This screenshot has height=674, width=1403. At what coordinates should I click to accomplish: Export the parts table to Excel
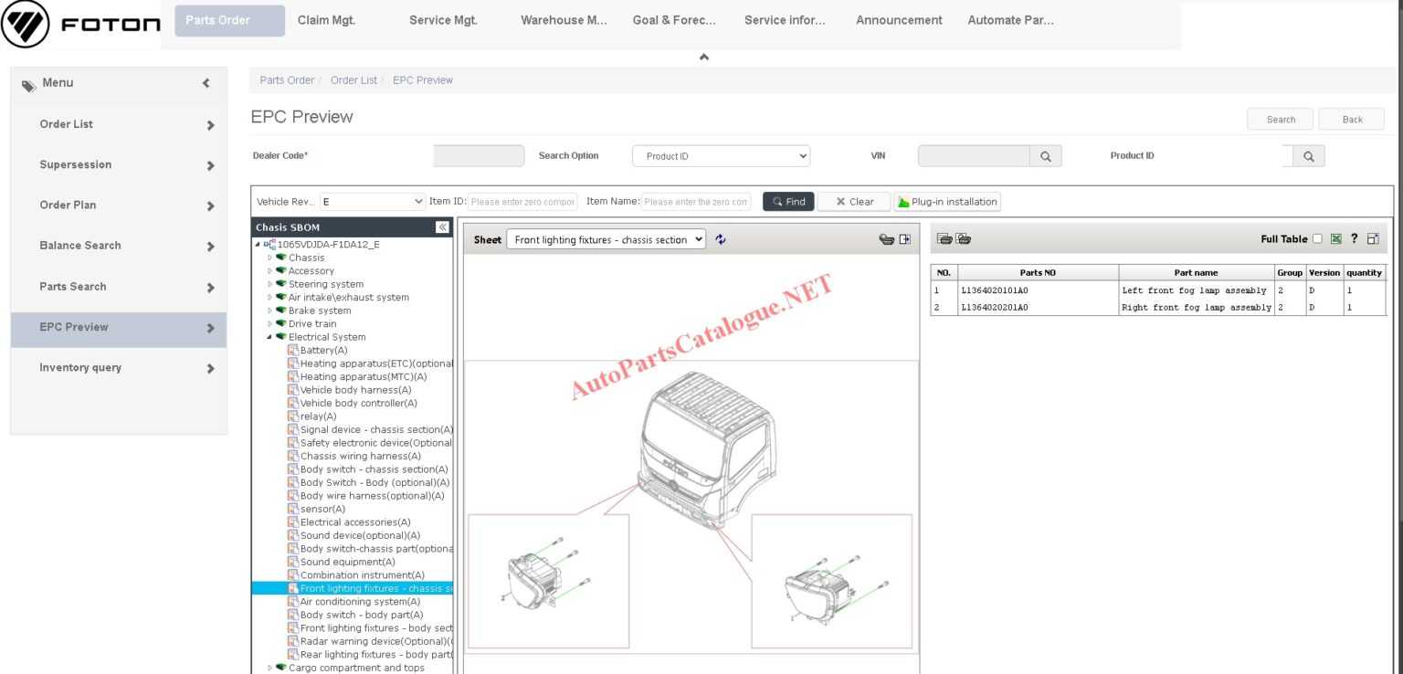click(1335, 237)
